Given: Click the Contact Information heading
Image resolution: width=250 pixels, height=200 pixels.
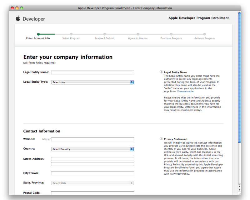Looking at the screenshot, I should [42, 131].
